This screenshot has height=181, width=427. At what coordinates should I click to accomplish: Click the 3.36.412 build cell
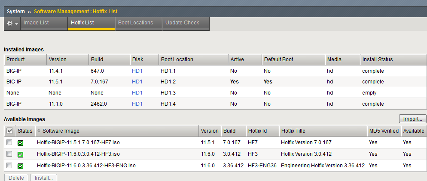coord(233,166)
